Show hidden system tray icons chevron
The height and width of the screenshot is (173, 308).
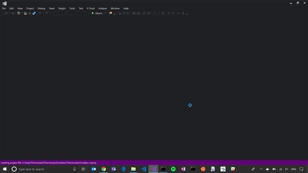click(261, 169)
